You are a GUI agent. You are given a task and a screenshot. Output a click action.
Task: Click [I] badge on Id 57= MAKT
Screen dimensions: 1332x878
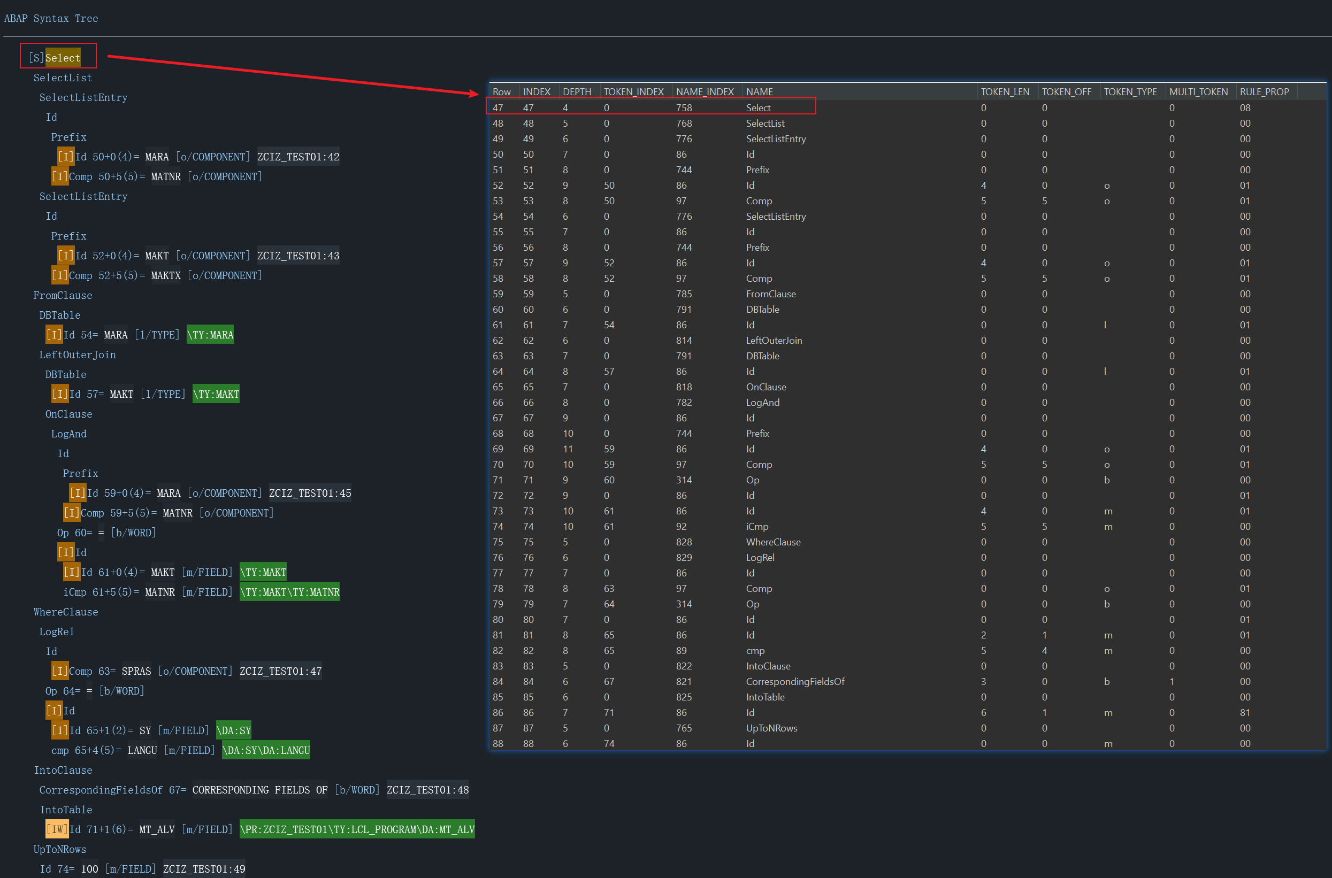(x=59, y=394)
